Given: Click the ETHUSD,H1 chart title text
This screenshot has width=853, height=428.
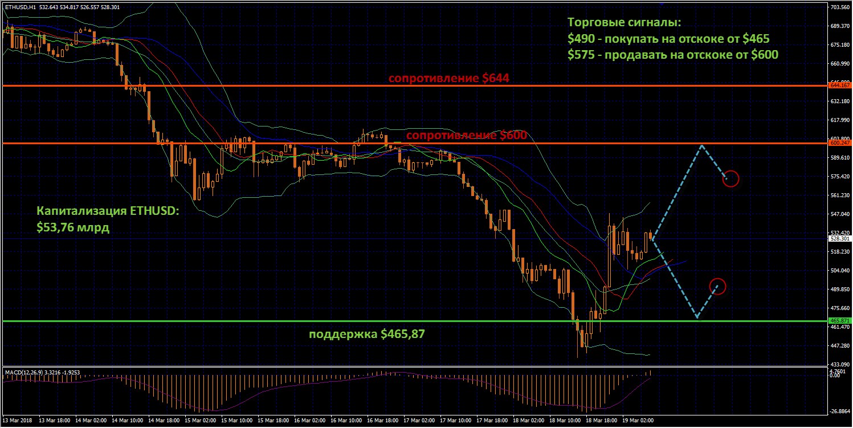Looking at the screenshot, I should click(21, 7).
